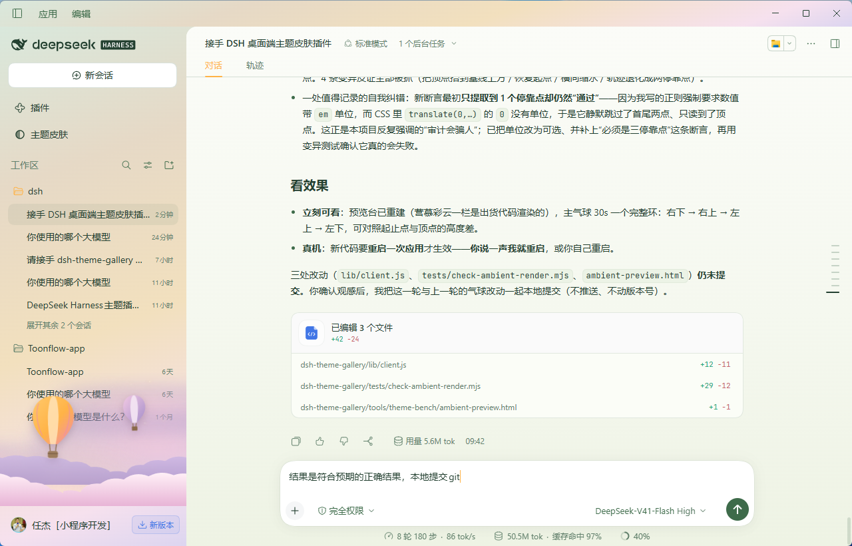Expand the 1 个后台任务 dropdown

click(x=428, y=43)
